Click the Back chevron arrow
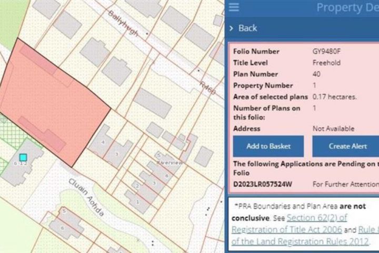 point(231,28)
